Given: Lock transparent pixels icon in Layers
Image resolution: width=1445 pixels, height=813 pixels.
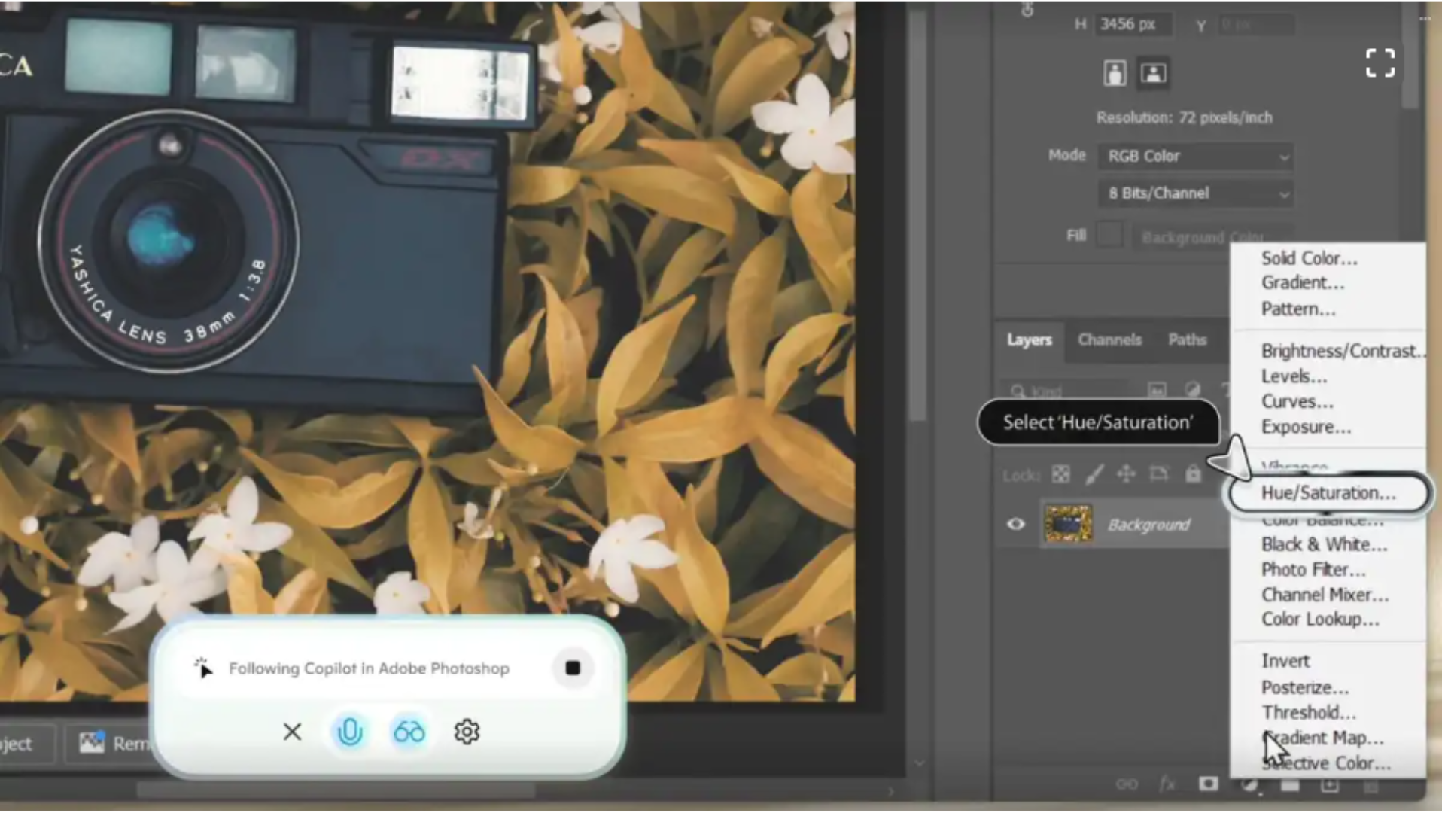Looking at the screenshot, I should (1060, 474).
